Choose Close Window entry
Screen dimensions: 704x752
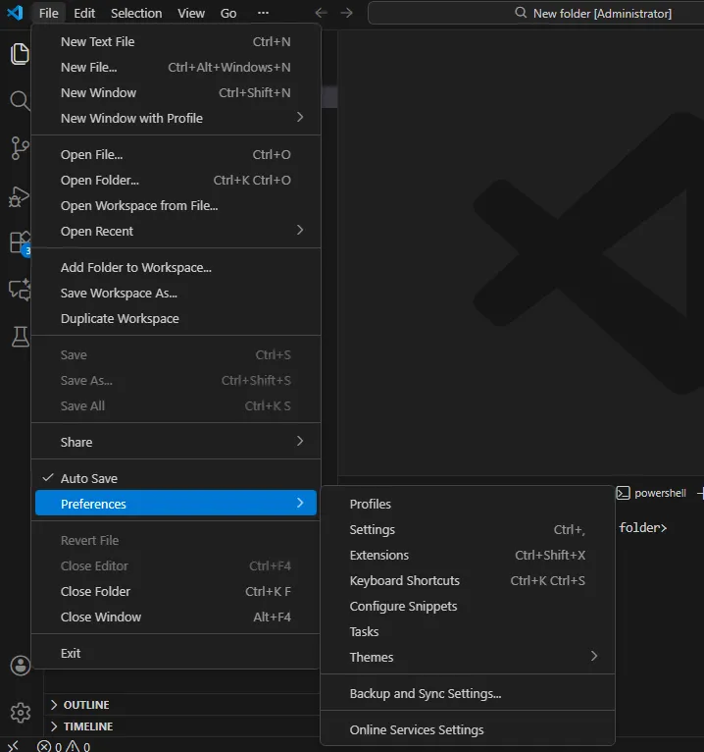(176, 617)
